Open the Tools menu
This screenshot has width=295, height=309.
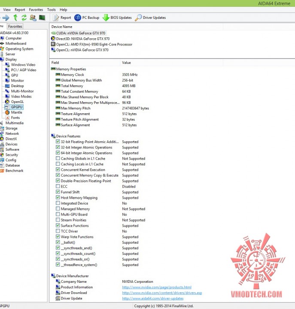coord(51,9)
